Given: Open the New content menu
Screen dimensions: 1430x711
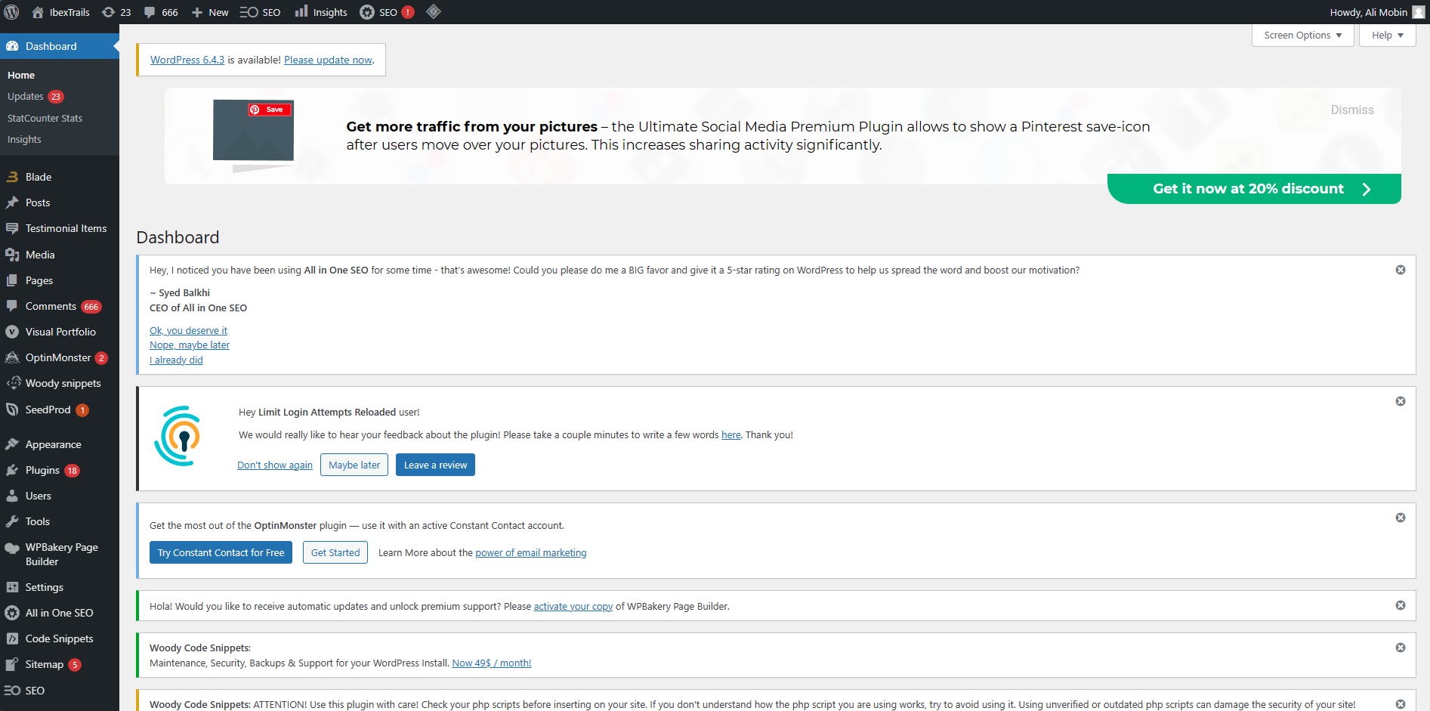Looking at the screenshot, I should (x=210, y=12).
